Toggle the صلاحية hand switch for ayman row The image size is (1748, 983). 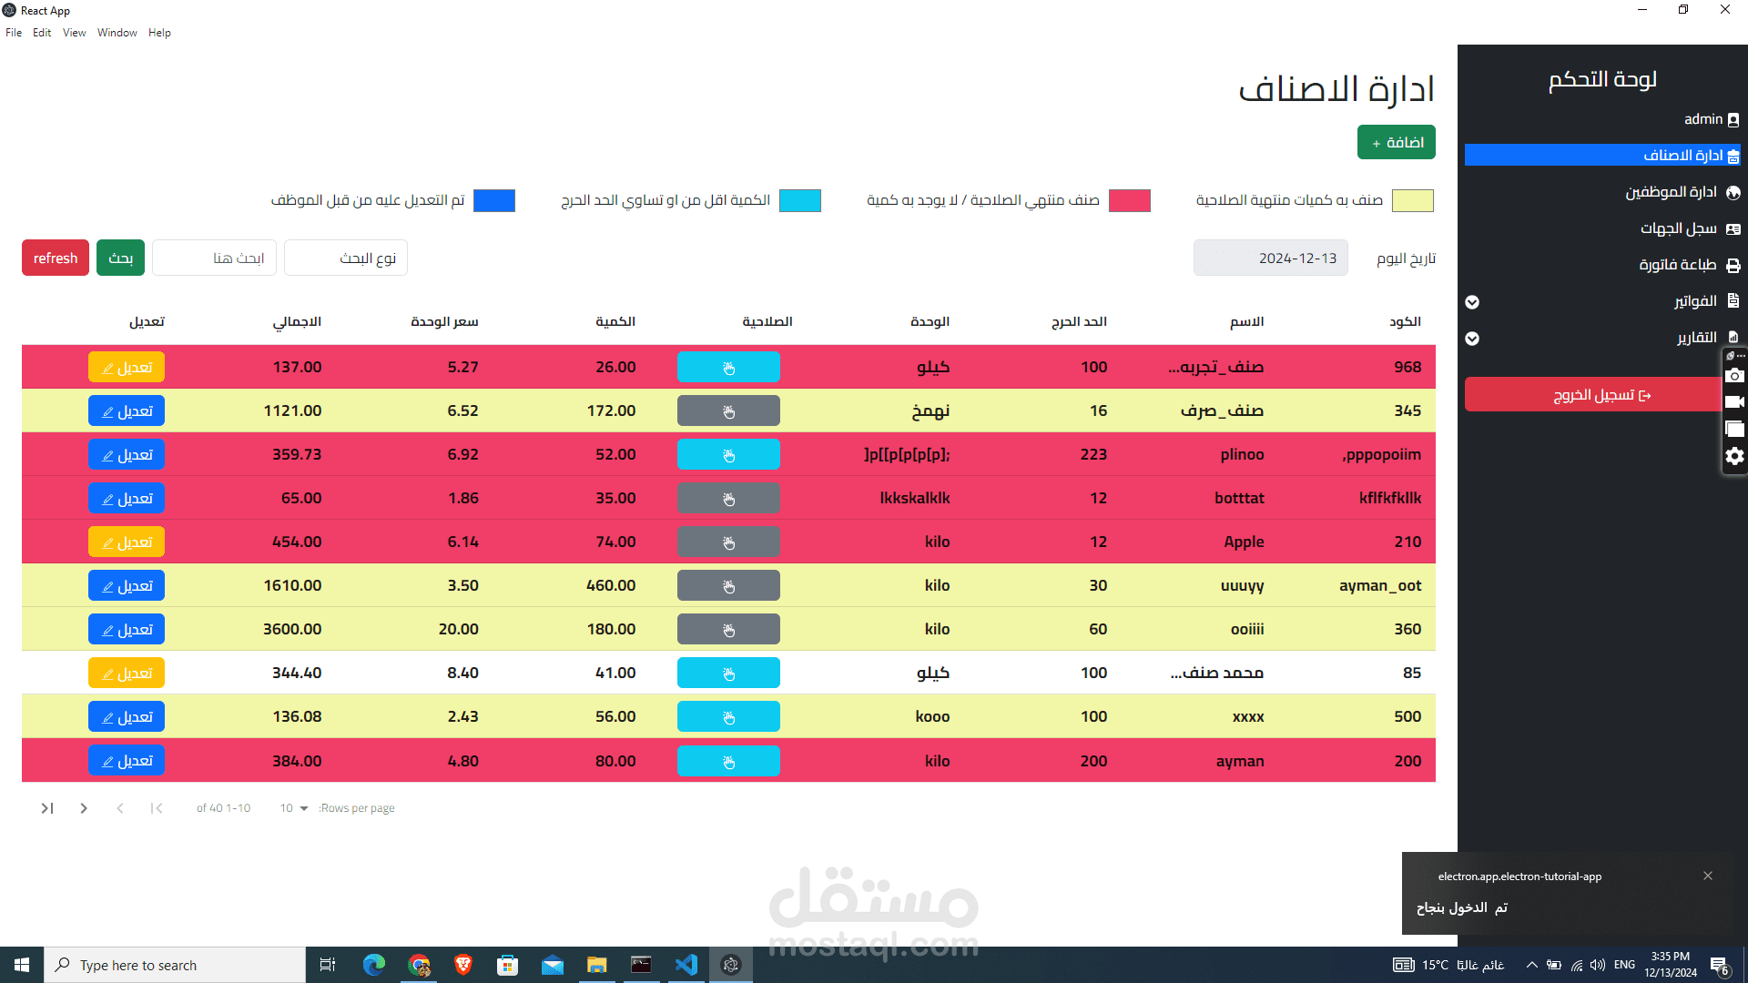[x=728, y=761]
